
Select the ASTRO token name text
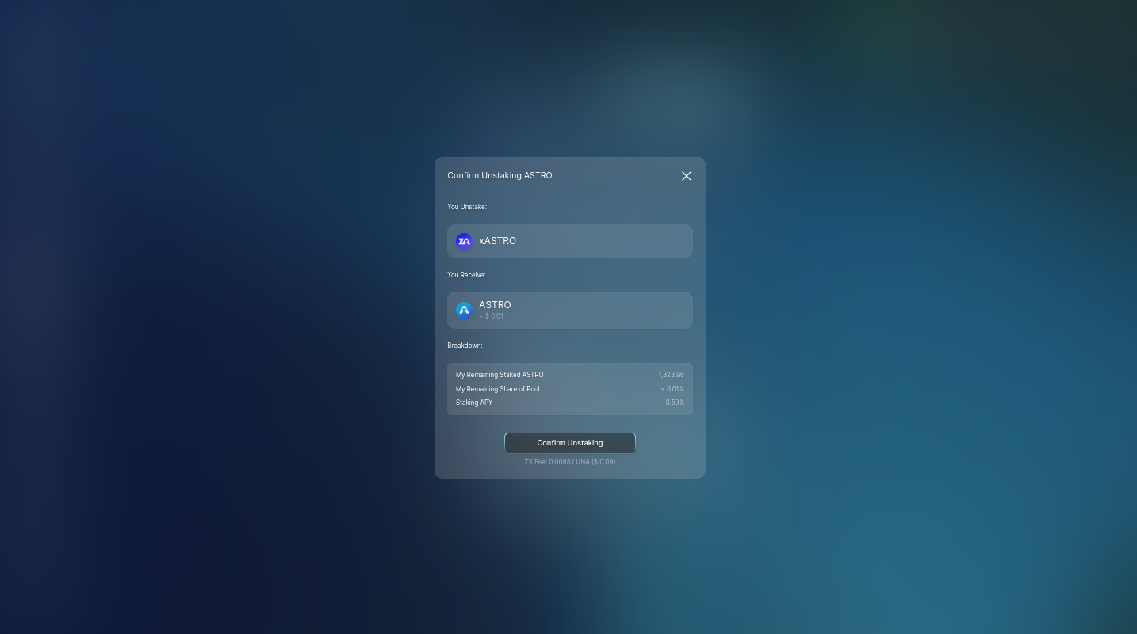point(495,305)
